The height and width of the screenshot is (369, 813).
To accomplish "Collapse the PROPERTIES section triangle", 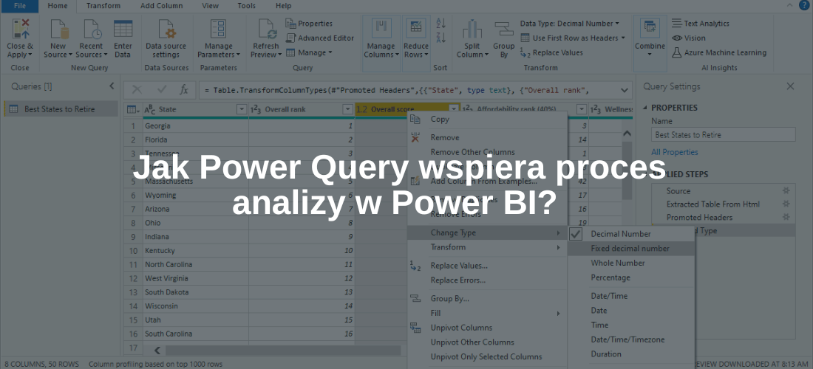I will coord(645,108).
